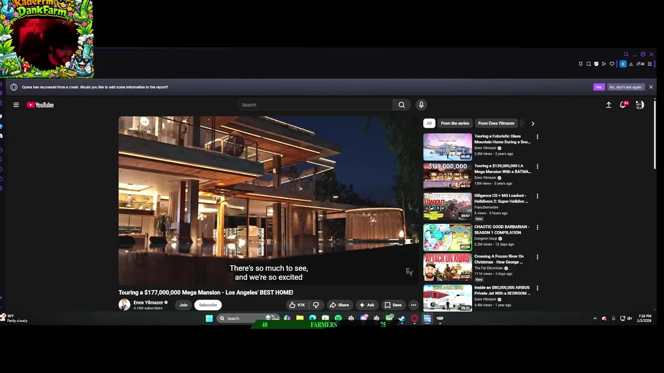Open options for CHAOTIC GOOD BARBARIAN video
This screenshot has height=373, width=664.
(537, 227)
